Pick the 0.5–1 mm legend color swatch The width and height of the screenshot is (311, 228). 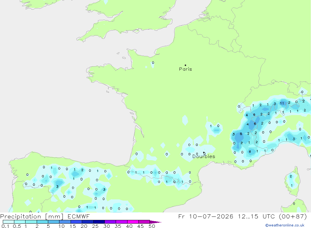[20, 222]
